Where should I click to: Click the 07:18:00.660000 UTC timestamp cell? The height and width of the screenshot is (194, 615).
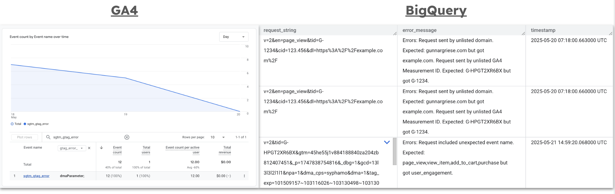[x=569, y=91]
